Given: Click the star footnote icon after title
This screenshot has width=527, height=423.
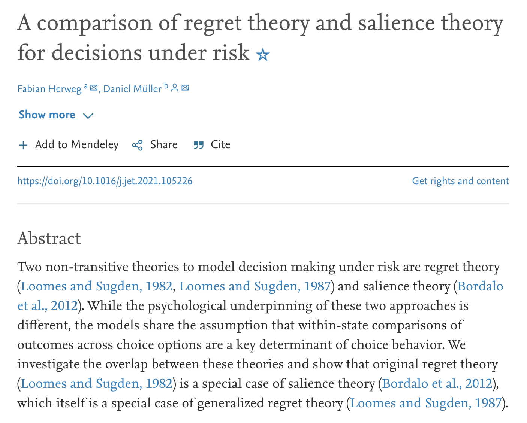Looking at the screenshot, I should [263, 55].
